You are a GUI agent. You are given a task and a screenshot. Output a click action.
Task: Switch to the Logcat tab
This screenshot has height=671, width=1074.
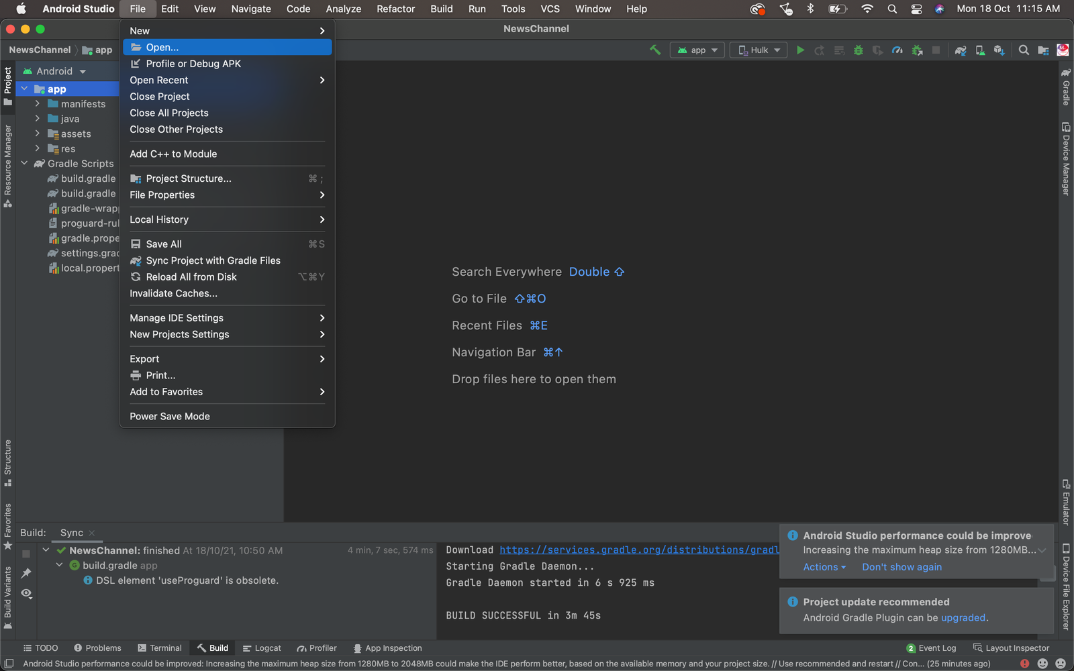point(262,648)
